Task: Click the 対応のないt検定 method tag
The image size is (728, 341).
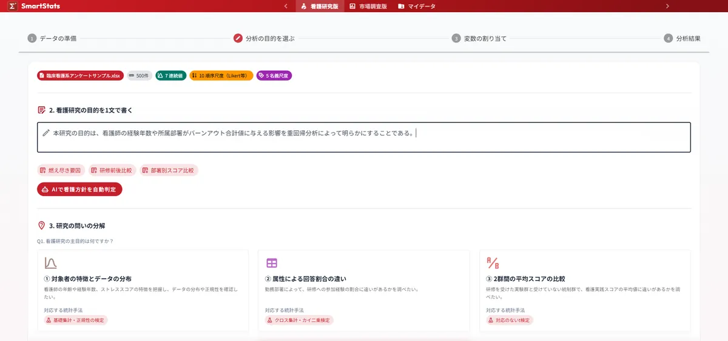Action: point(510,320)
